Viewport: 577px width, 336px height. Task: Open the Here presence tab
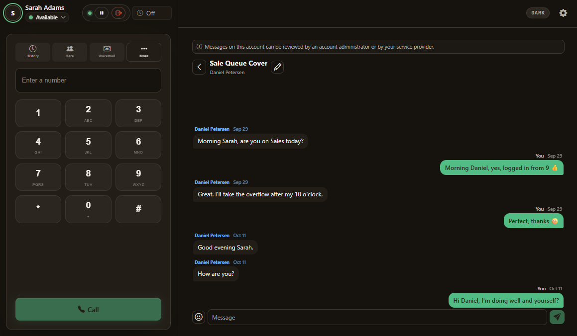click(x=70, y=52)
